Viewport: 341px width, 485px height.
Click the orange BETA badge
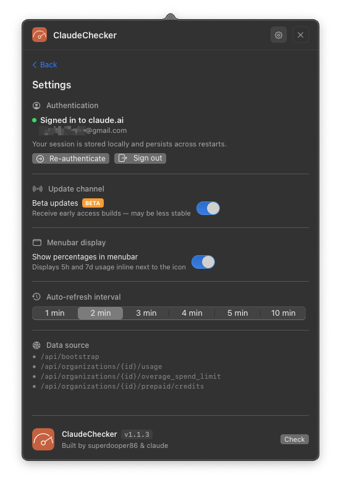point(93,203)
